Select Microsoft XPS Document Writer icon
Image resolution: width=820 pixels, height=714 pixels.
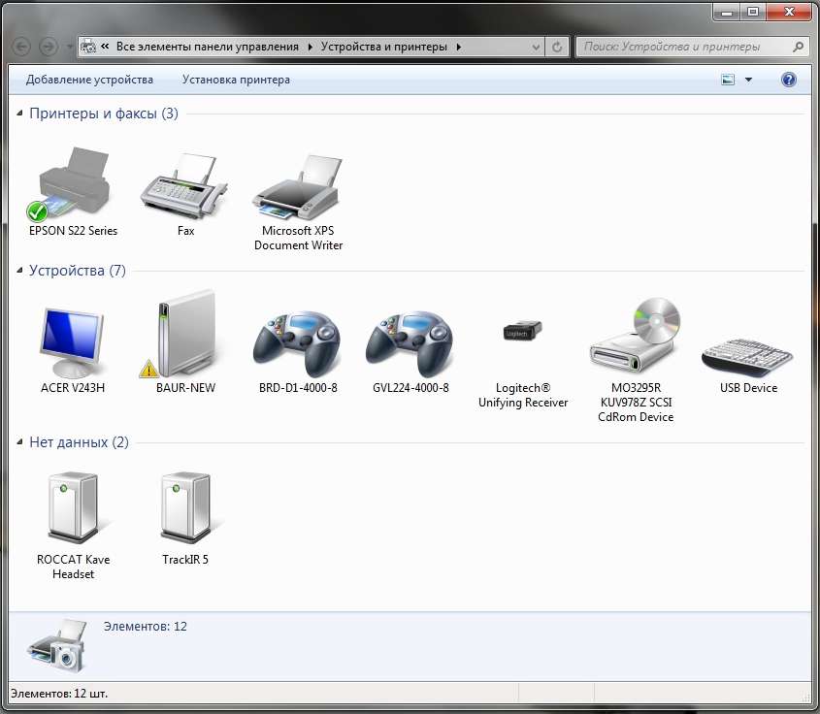point(297,187)
